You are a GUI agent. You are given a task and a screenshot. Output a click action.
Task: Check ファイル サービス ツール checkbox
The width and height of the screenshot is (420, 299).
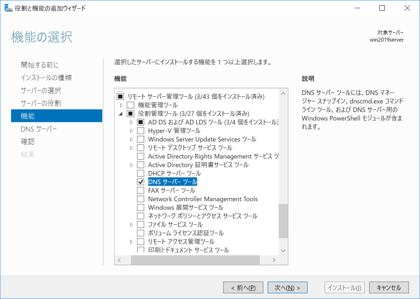pyautogui.click(x=141, y=224)
